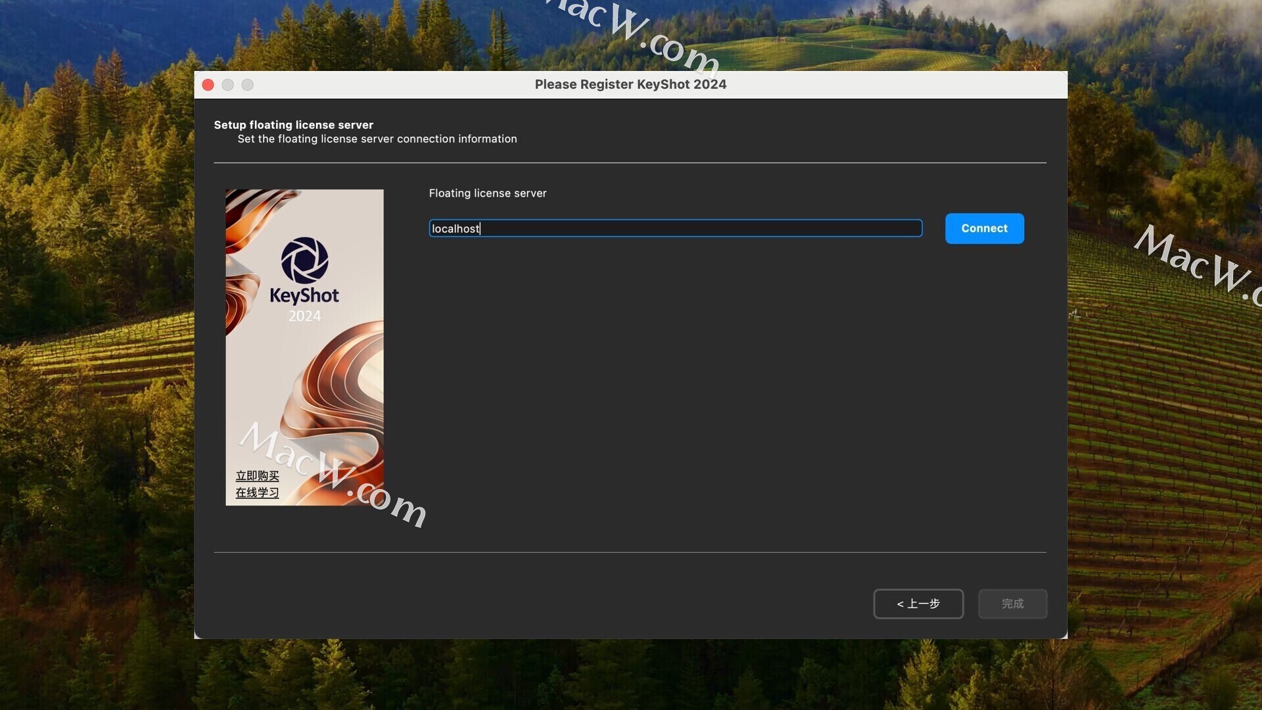Click the '2024' text on the banner

[304, 316]
